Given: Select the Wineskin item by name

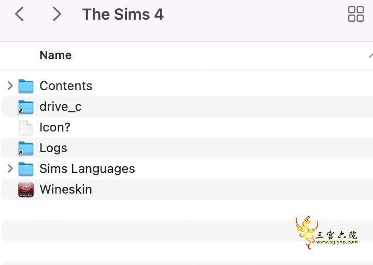Looking at the screenshot, I should pos(66,189).
